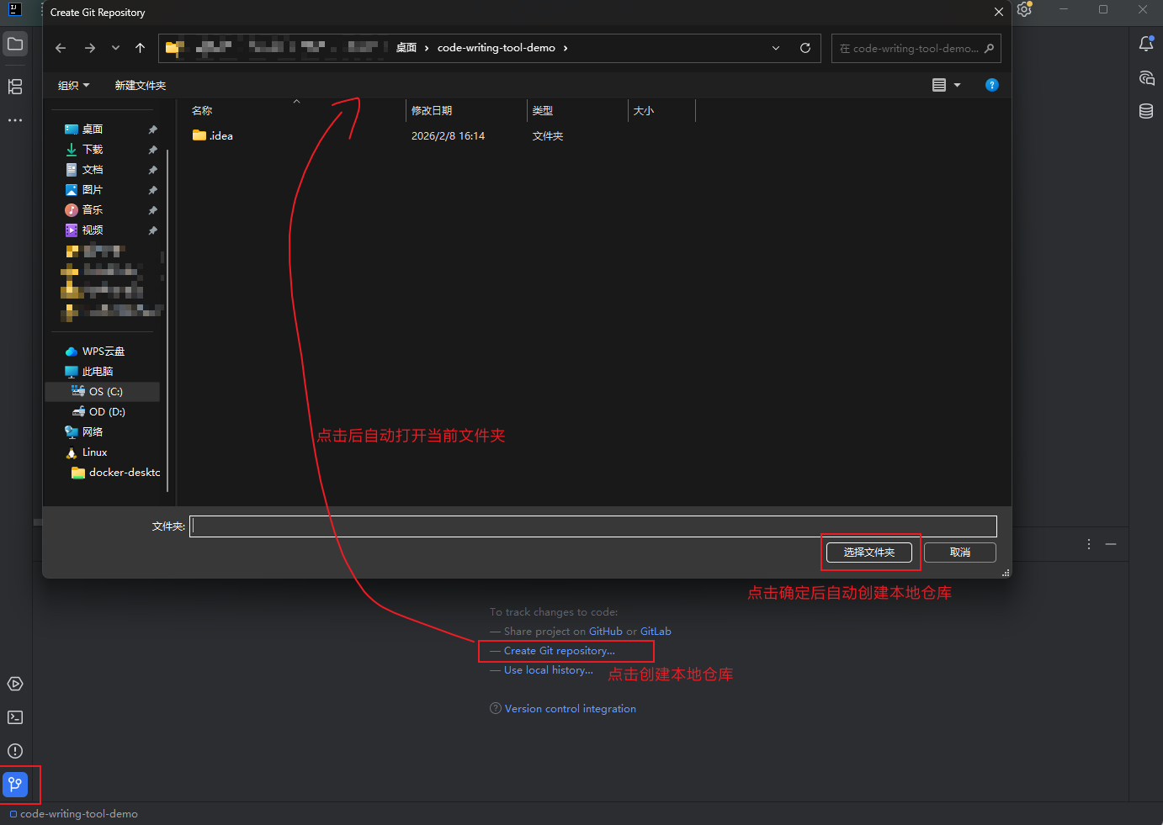Click the 文件夹 name input field

[x=593, y=526]
